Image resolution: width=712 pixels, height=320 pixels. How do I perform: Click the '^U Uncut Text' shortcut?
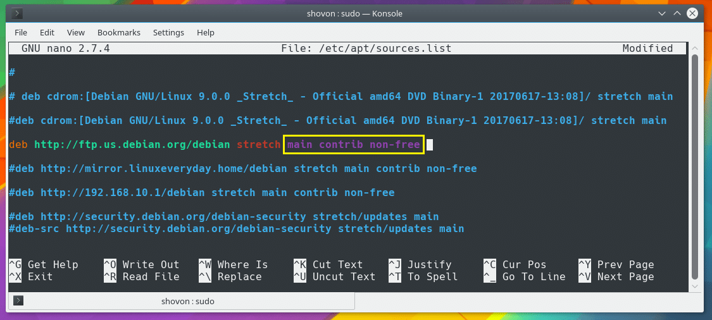pos(334,276)
